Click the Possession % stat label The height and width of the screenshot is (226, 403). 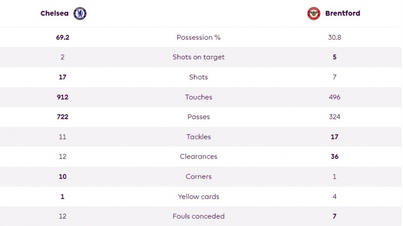coord(198,38)
